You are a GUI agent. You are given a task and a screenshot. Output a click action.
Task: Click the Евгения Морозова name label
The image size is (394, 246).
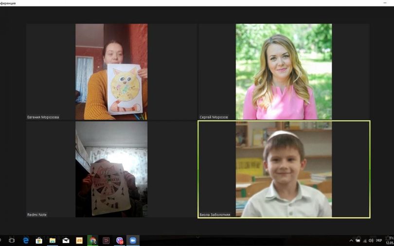pyautogui.click(x=44, y=117)
